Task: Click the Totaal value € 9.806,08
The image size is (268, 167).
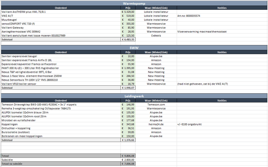Action: click(128, 156)
